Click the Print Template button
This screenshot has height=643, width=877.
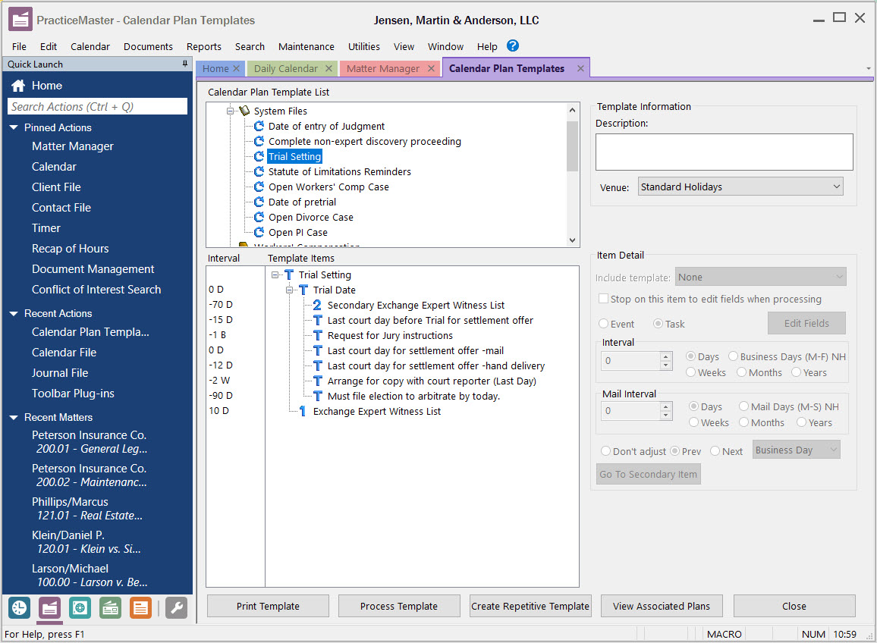(x=268, y=606)
